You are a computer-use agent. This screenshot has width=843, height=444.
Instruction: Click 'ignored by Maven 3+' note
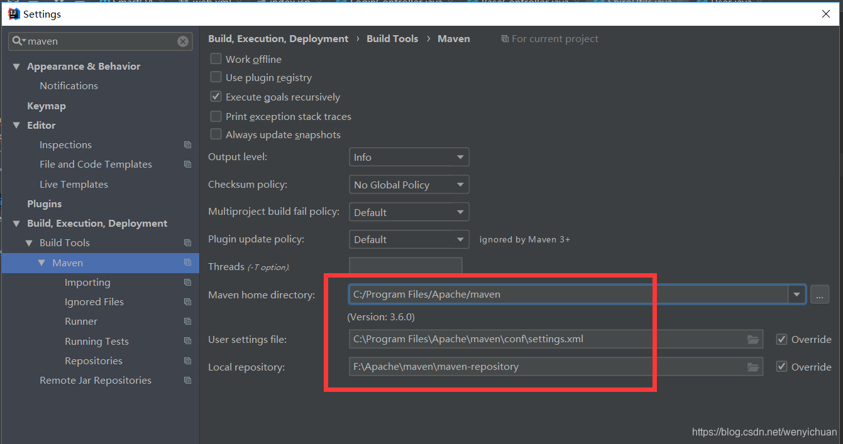(x=525, y=240)
